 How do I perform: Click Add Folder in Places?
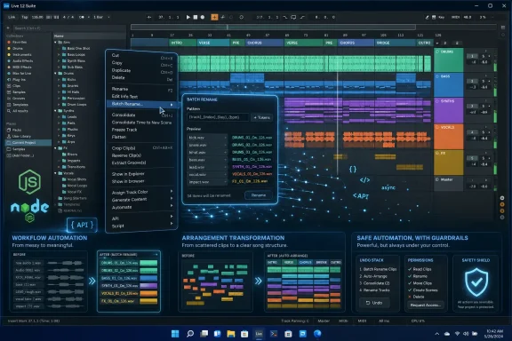click(23, 155)
